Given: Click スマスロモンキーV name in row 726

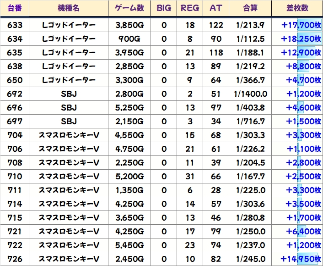Looking at the screenshot, I should [69, 259].
